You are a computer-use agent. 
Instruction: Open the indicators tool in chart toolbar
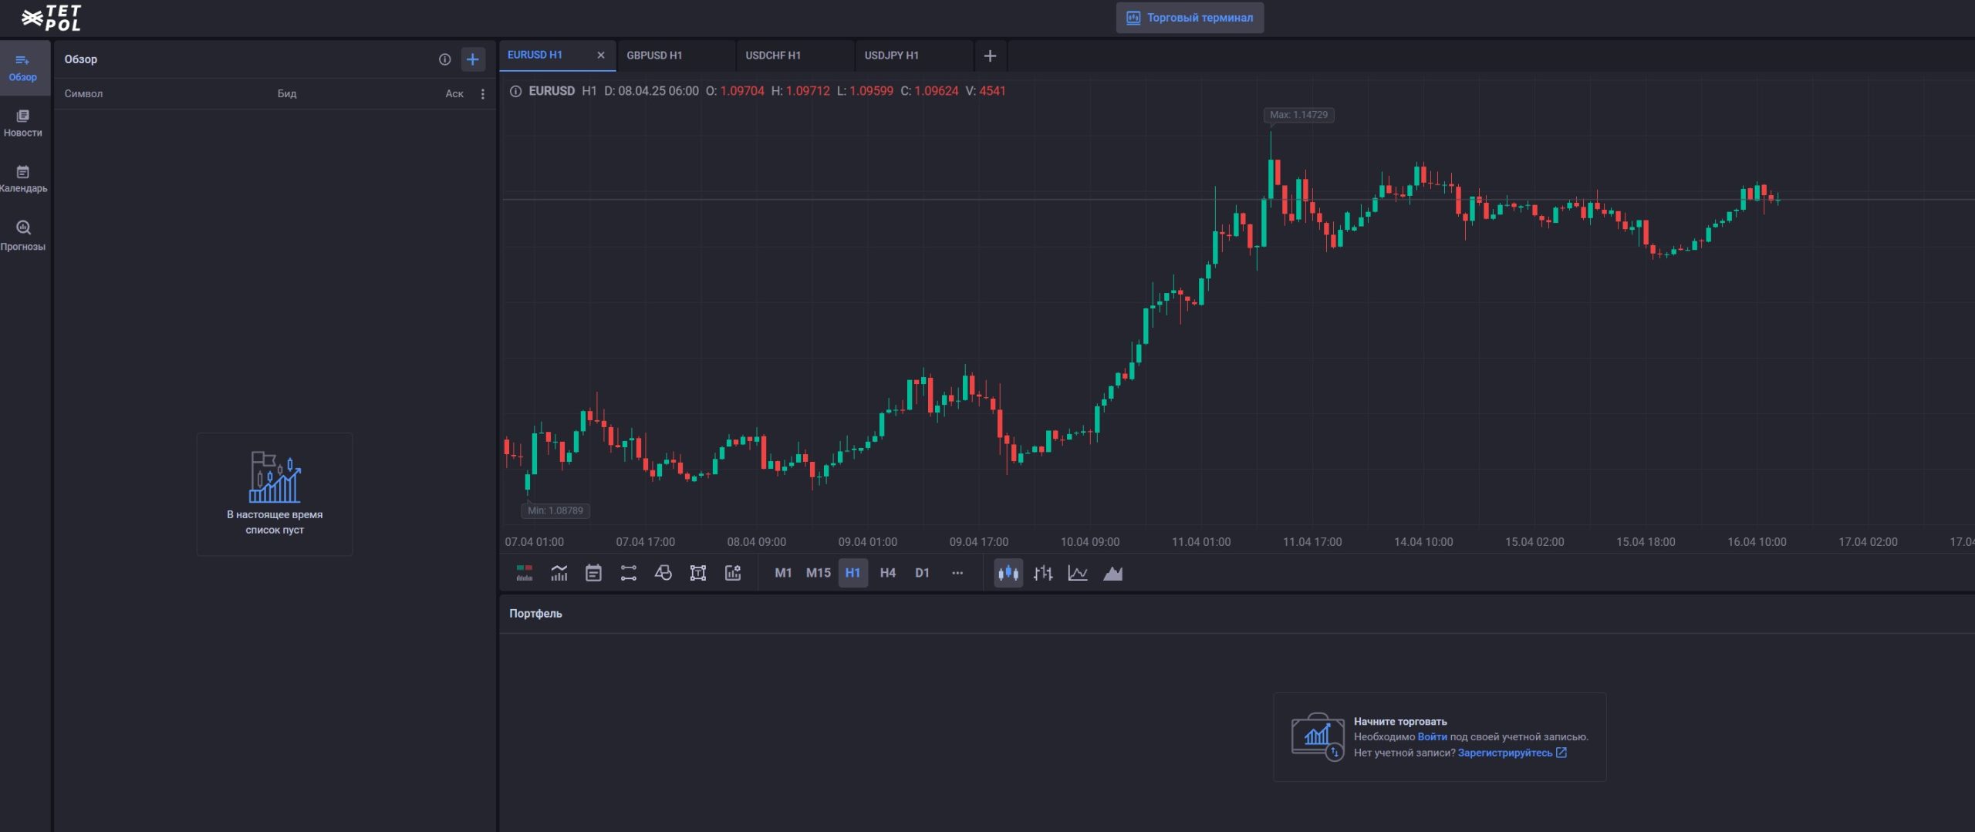pos(559,573)
